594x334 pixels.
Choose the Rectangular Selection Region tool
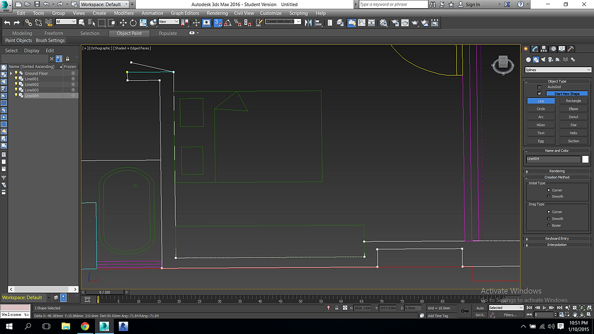pyautogui.click(x=102, y=23)
